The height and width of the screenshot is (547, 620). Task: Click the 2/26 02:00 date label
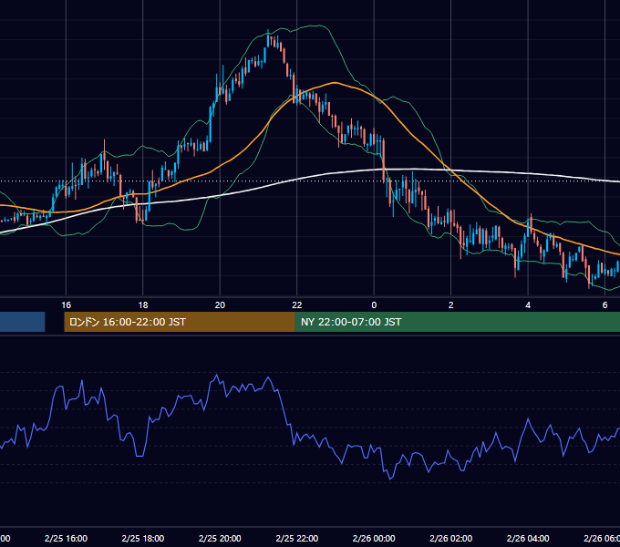[450, 538]
